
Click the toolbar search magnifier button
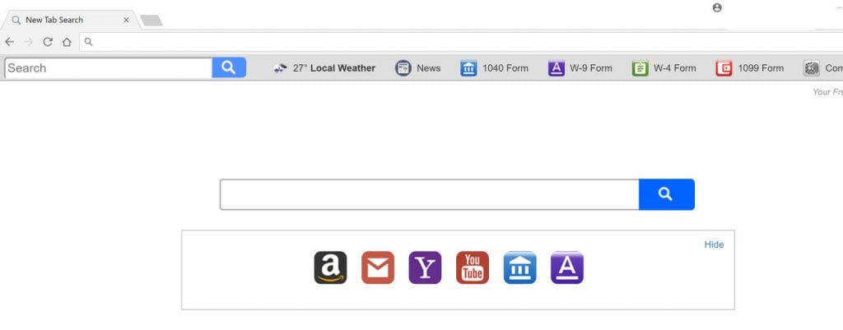click(229, 67)
